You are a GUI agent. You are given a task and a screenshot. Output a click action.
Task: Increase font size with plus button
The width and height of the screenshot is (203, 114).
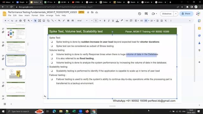pos(100,21)
